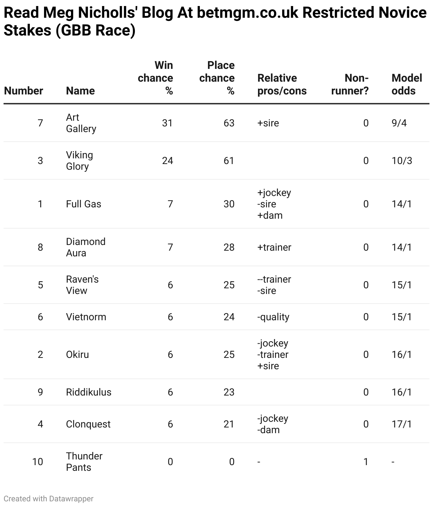Click the Win chance % header
Viewport: 433px width, 507px height.
pyautogui.click(x=155, y=78)
